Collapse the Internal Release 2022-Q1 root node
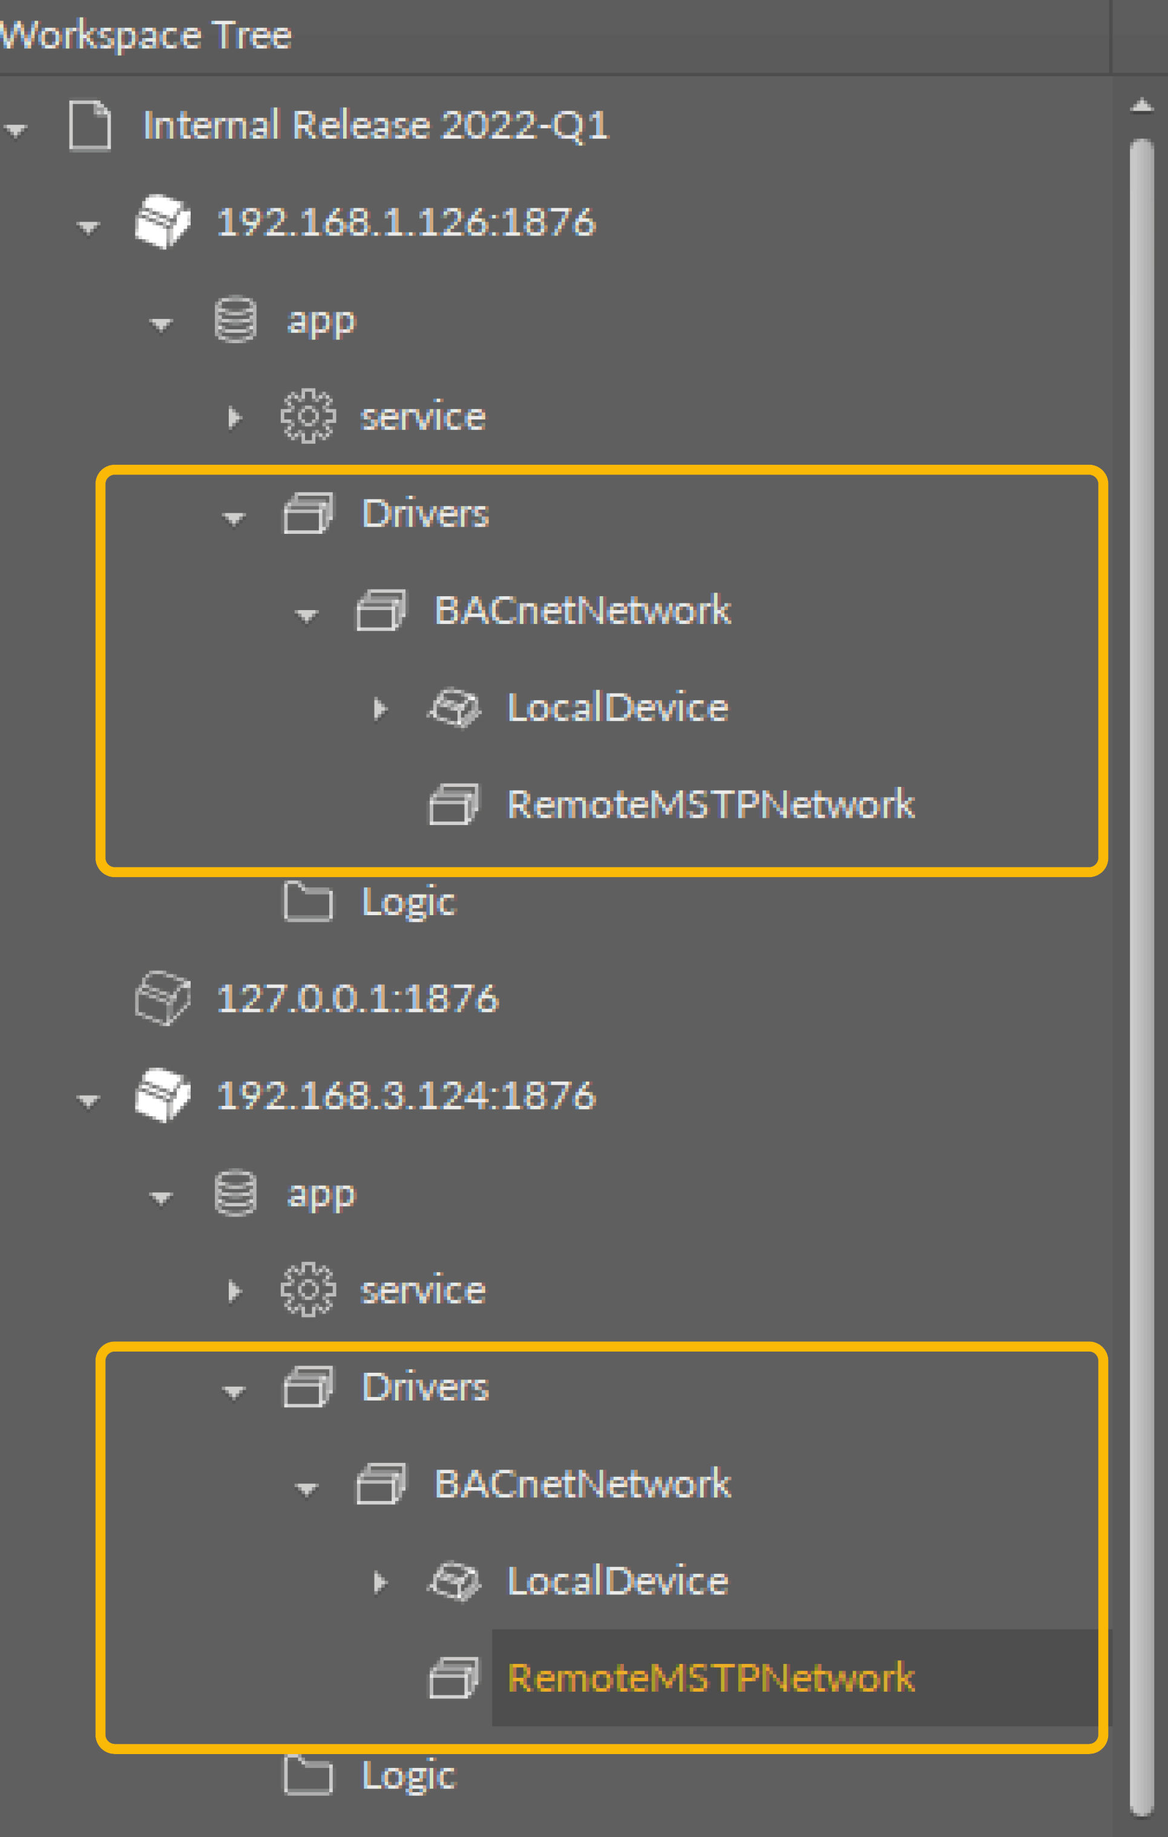 16,131
